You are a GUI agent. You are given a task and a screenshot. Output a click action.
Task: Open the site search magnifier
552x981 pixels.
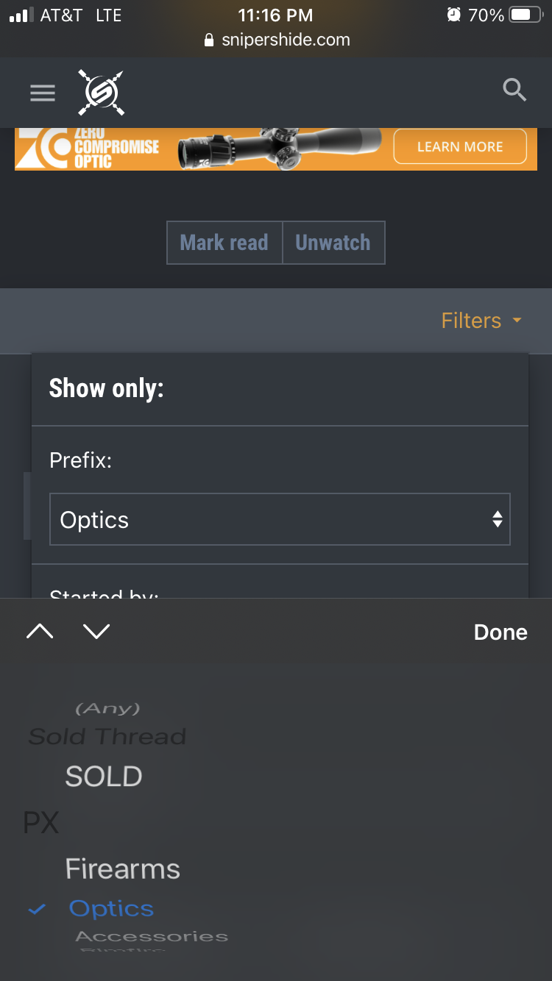point(514,90)
